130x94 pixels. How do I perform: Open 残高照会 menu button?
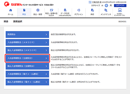click(x=27, y=35)
